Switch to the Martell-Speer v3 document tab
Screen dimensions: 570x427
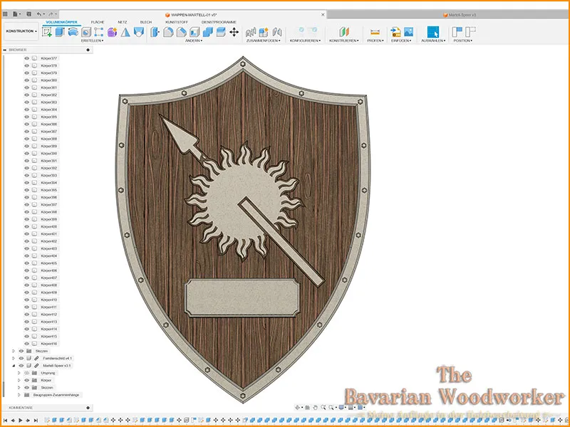point(460,15)
